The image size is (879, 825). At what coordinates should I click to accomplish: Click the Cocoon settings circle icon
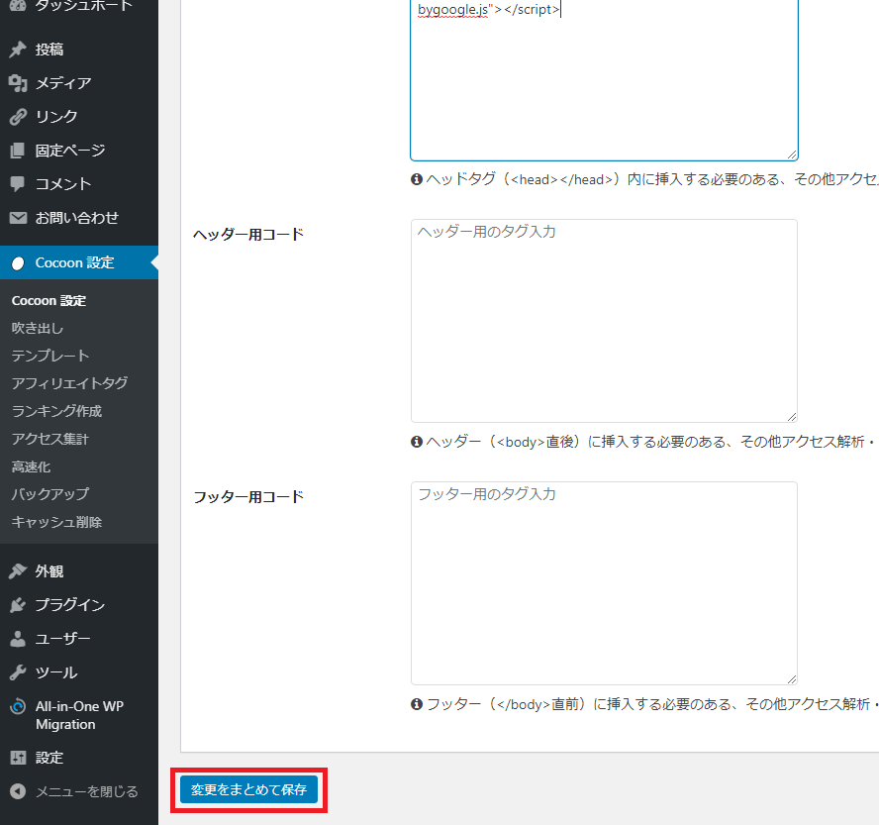click(18, 263)
